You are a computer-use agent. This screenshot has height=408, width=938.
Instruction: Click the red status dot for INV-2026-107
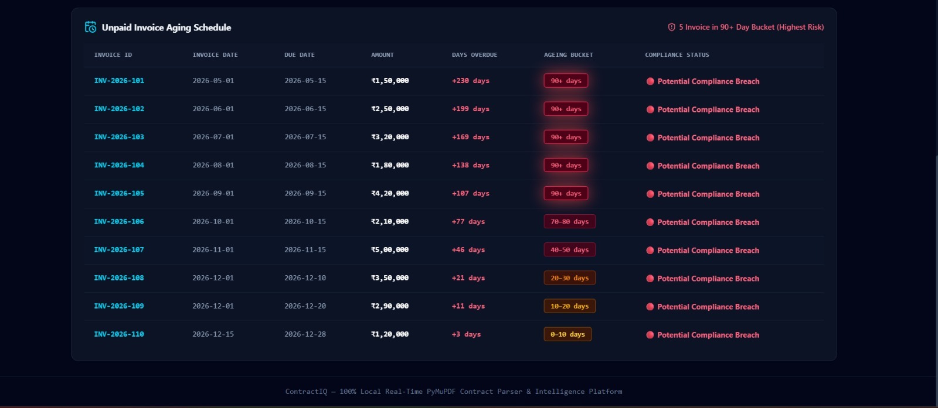tap(650, 251)
